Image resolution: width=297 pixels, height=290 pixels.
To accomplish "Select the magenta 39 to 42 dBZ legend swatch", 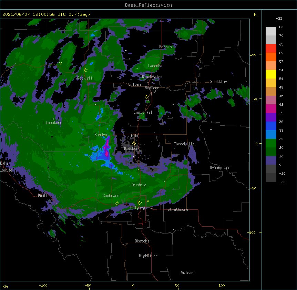I will click(271, 108).
